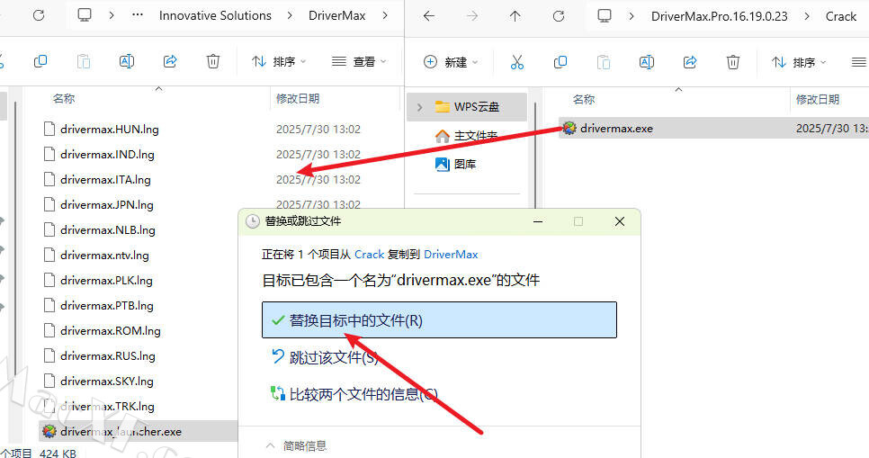Copy selection in left window toolbar
This screenshot has height=458, width=869.
point(40,61)
